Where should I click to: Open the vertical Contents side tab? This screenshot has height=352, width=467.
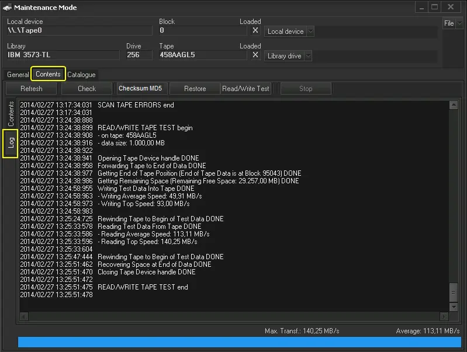[11, 114]
